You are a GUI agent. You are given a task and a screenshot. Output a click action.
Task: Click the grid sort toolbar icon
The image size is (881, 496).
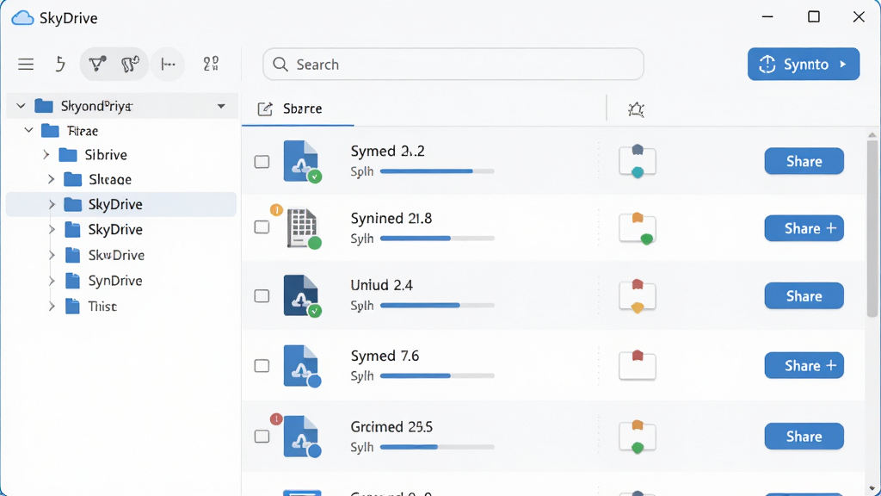pos(211,64)
